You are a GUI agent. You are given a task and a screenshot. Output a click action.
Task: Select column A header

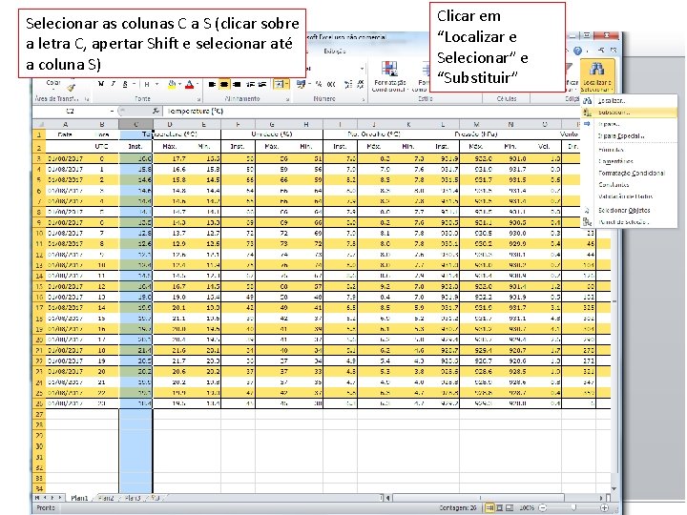(x=65, y=124)
